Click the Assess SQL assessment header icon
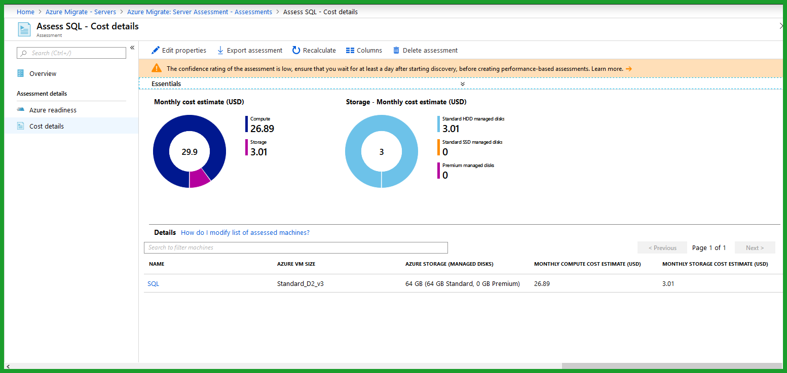The height and width of the screenshot is (373, 787). [24, 29]
